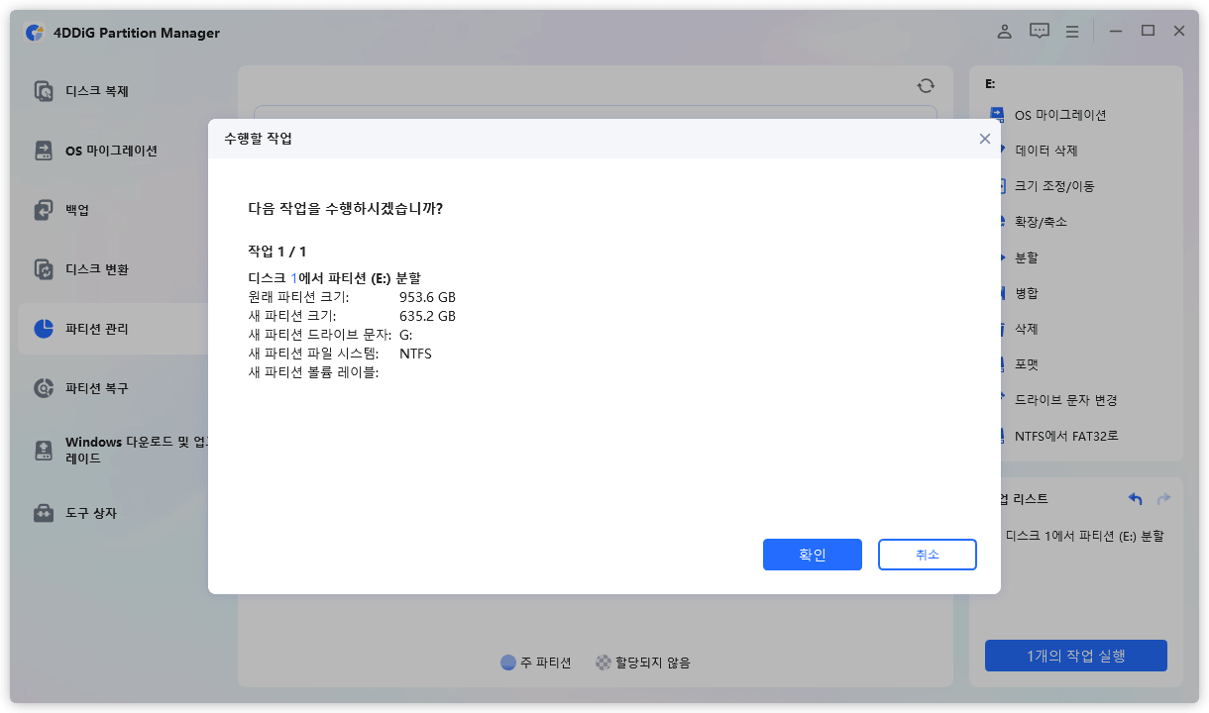Select pending task 디스크 1에서 파티션 (E:) 분할
The height and width of the screenshot is (713, 1209).
1085,536
